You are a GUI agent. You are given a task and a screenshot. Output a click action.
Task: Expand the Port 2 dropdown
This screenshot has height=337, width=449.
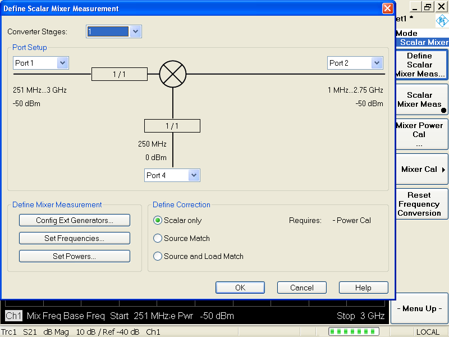(x=377, y=63)
